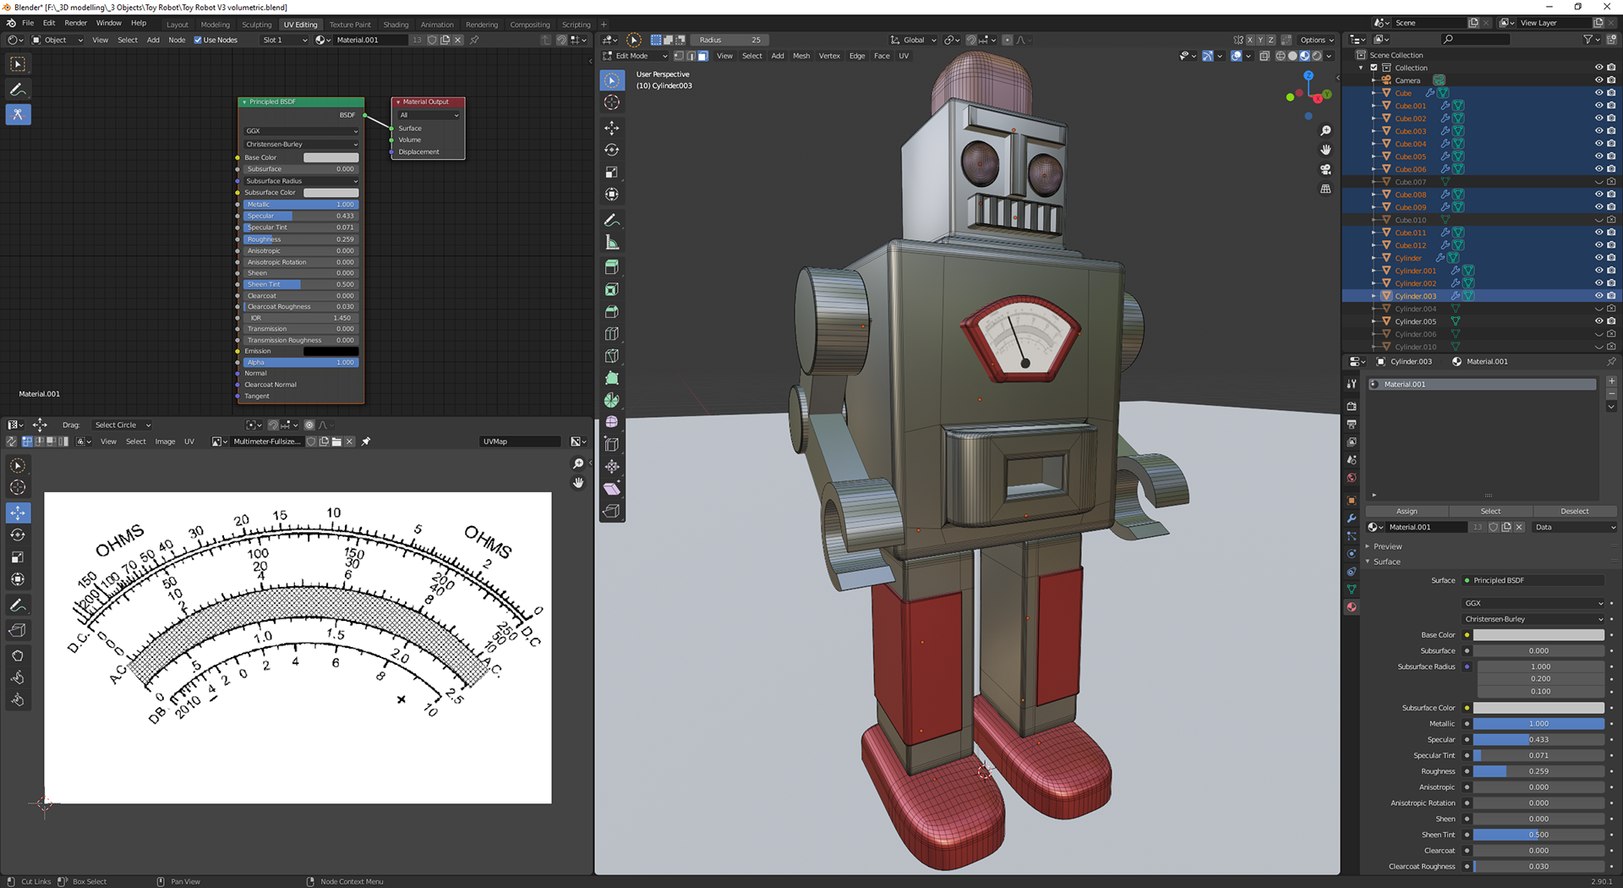Select Cylinder.005 in the outliner
Image resolution: width=1623 pixels, height=888 pixels.
tap(1415, 321)
